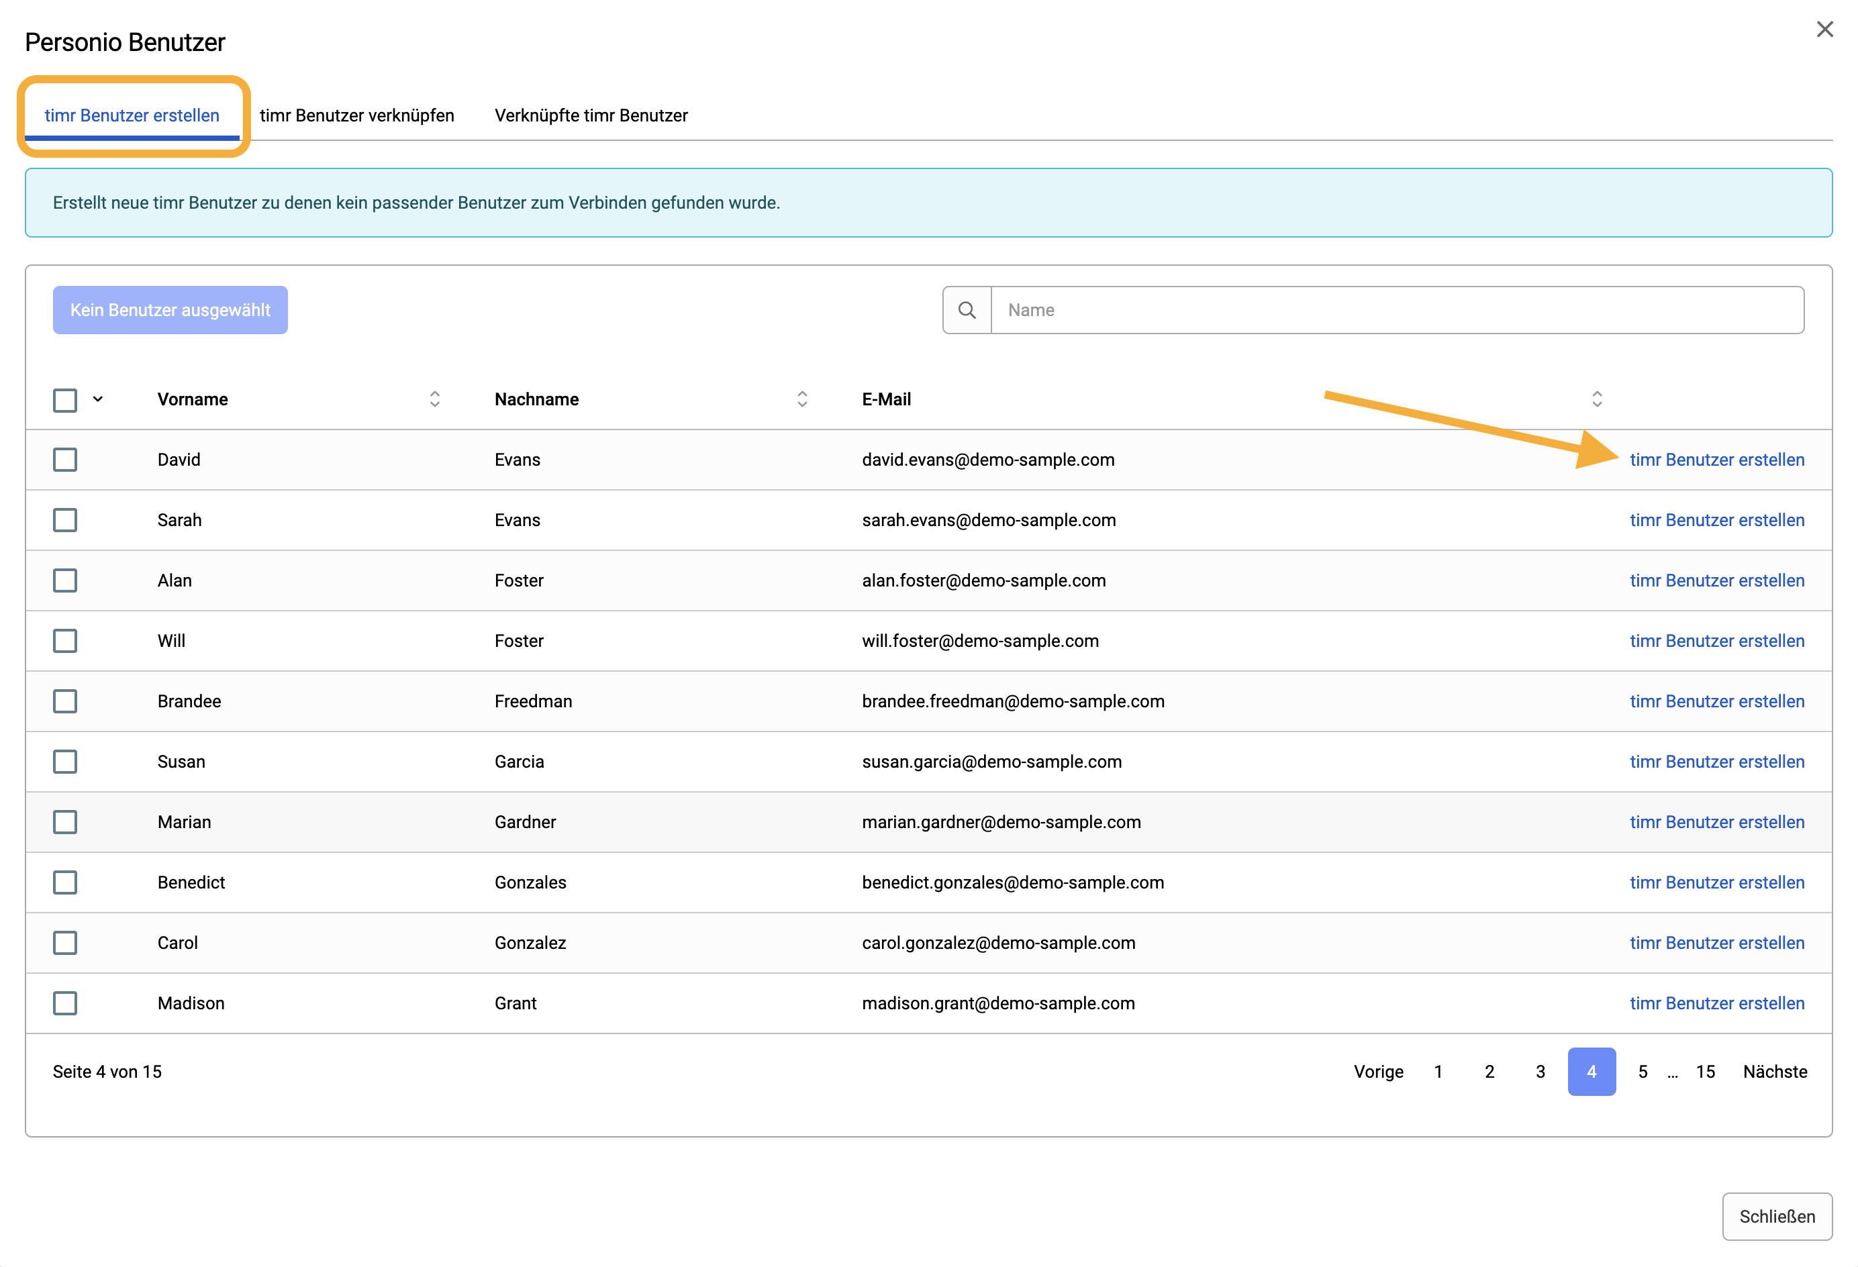Click the Vorname column header
Viewport: 1858px width, 1267px height.
pos(193,399)
